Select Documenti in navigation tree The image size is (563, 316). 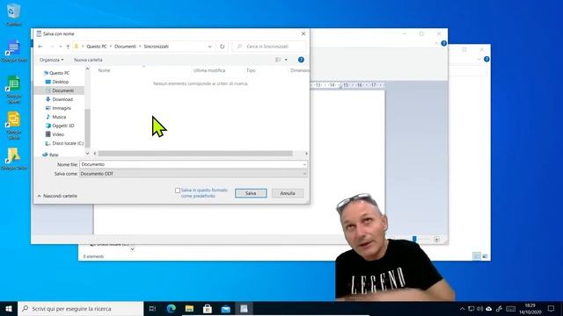tap(59, 90)
